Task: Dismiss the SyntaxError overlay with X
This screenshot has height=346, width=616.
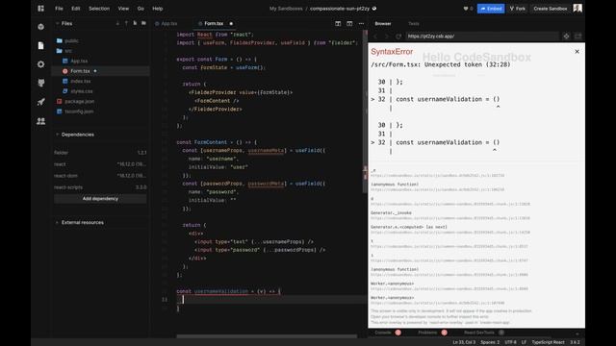Action: [577, 51]
